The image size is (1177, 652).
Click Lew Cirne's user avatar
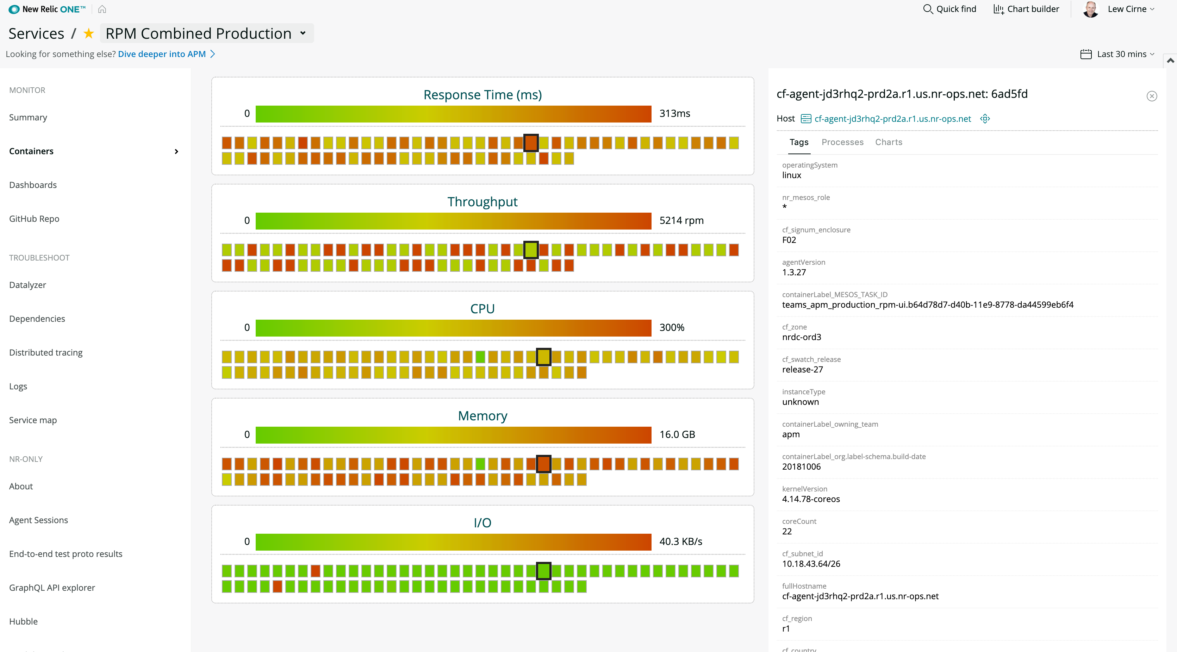tap(1091, 9)
